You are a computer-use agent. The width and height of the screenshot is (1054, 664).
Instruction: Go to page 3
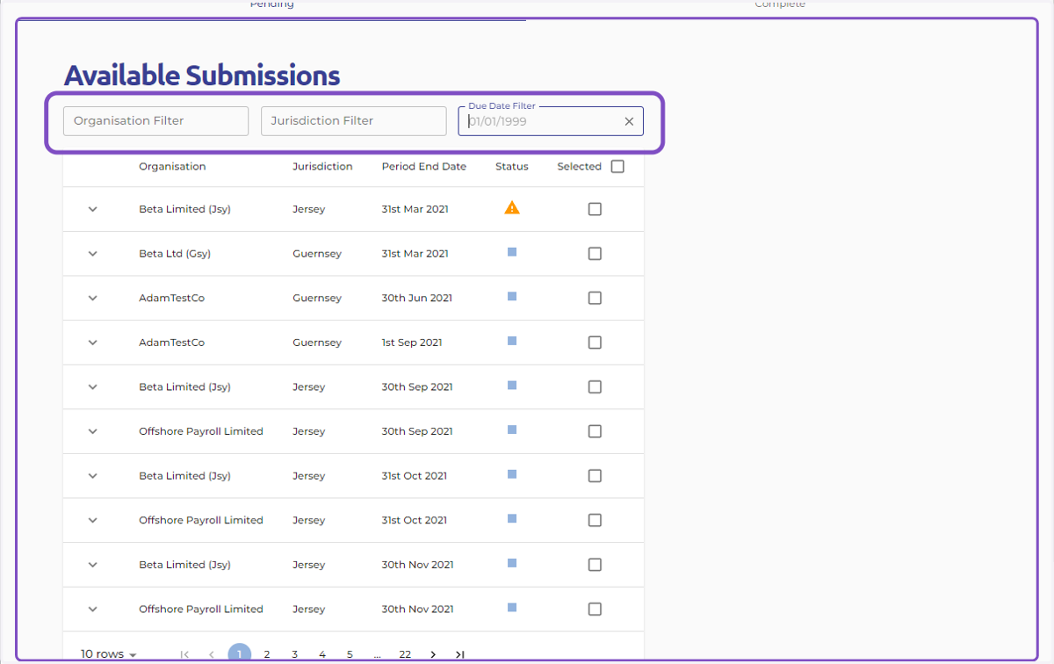pyautogui.click(x=294, y=654)
